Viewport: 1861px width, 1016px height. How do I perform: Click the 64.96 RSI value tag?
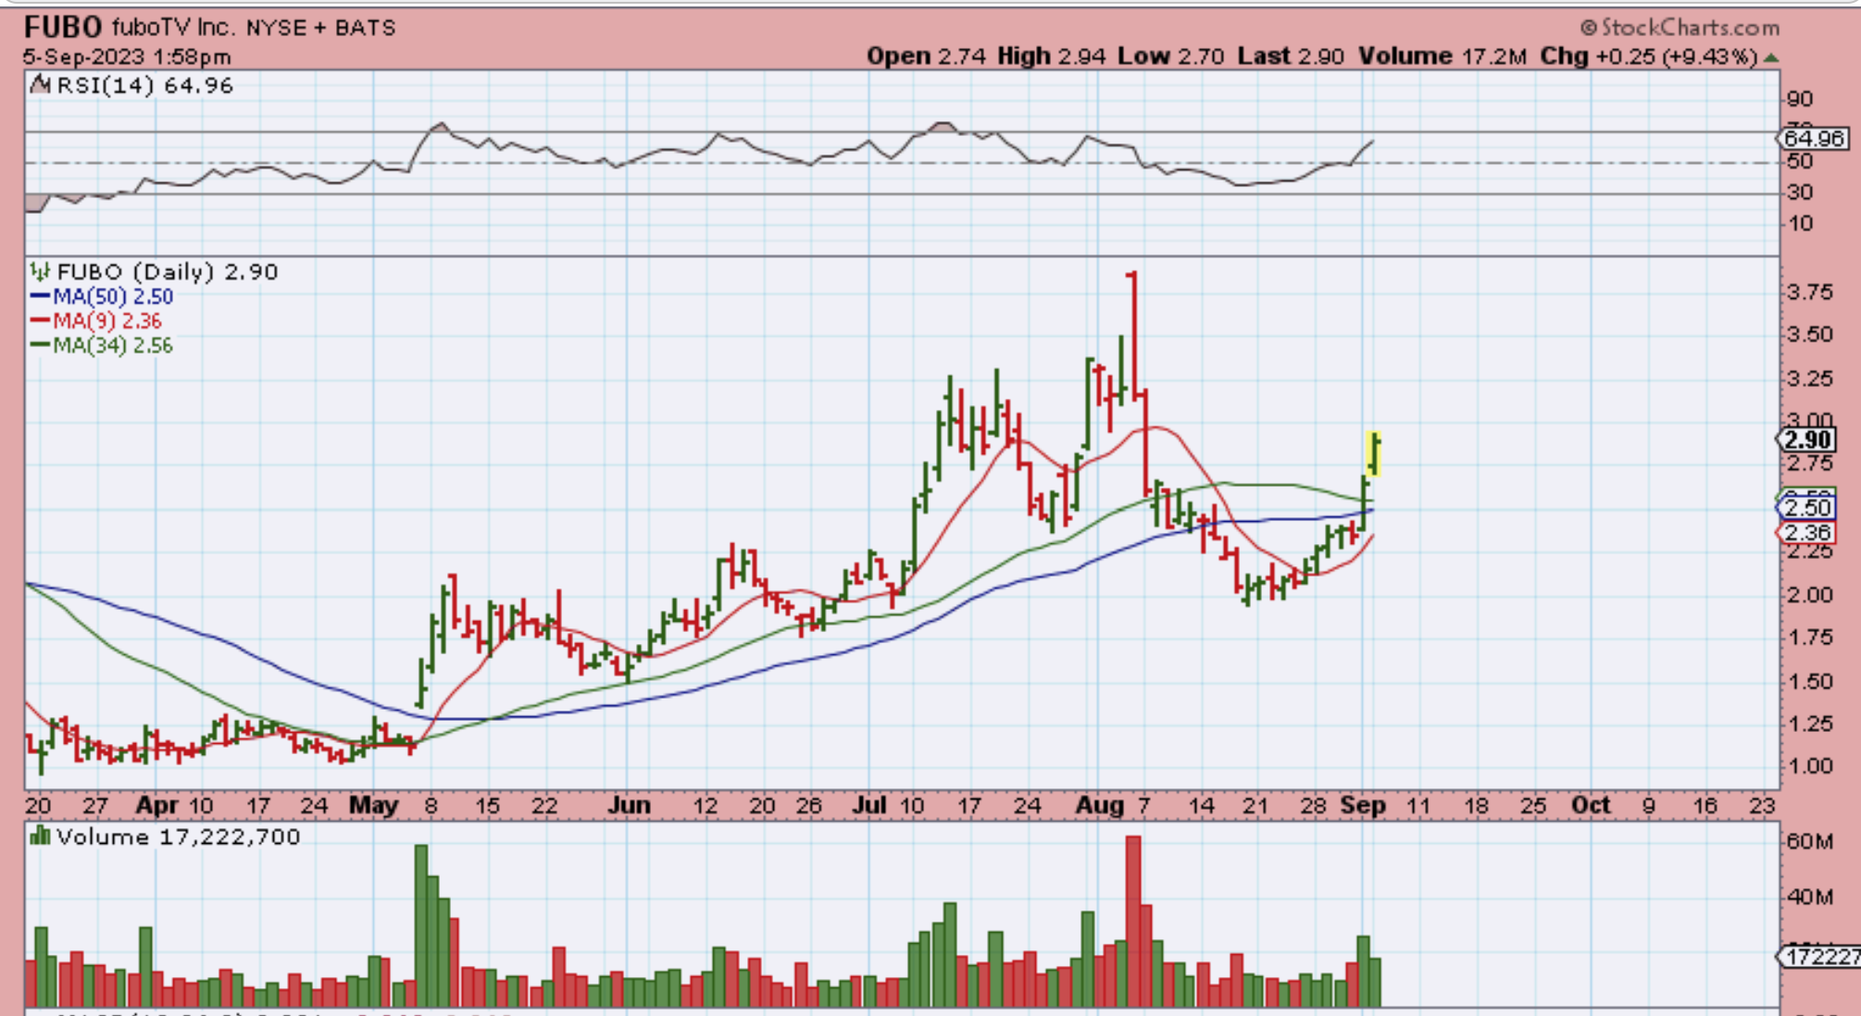[x=1813, y=139]
